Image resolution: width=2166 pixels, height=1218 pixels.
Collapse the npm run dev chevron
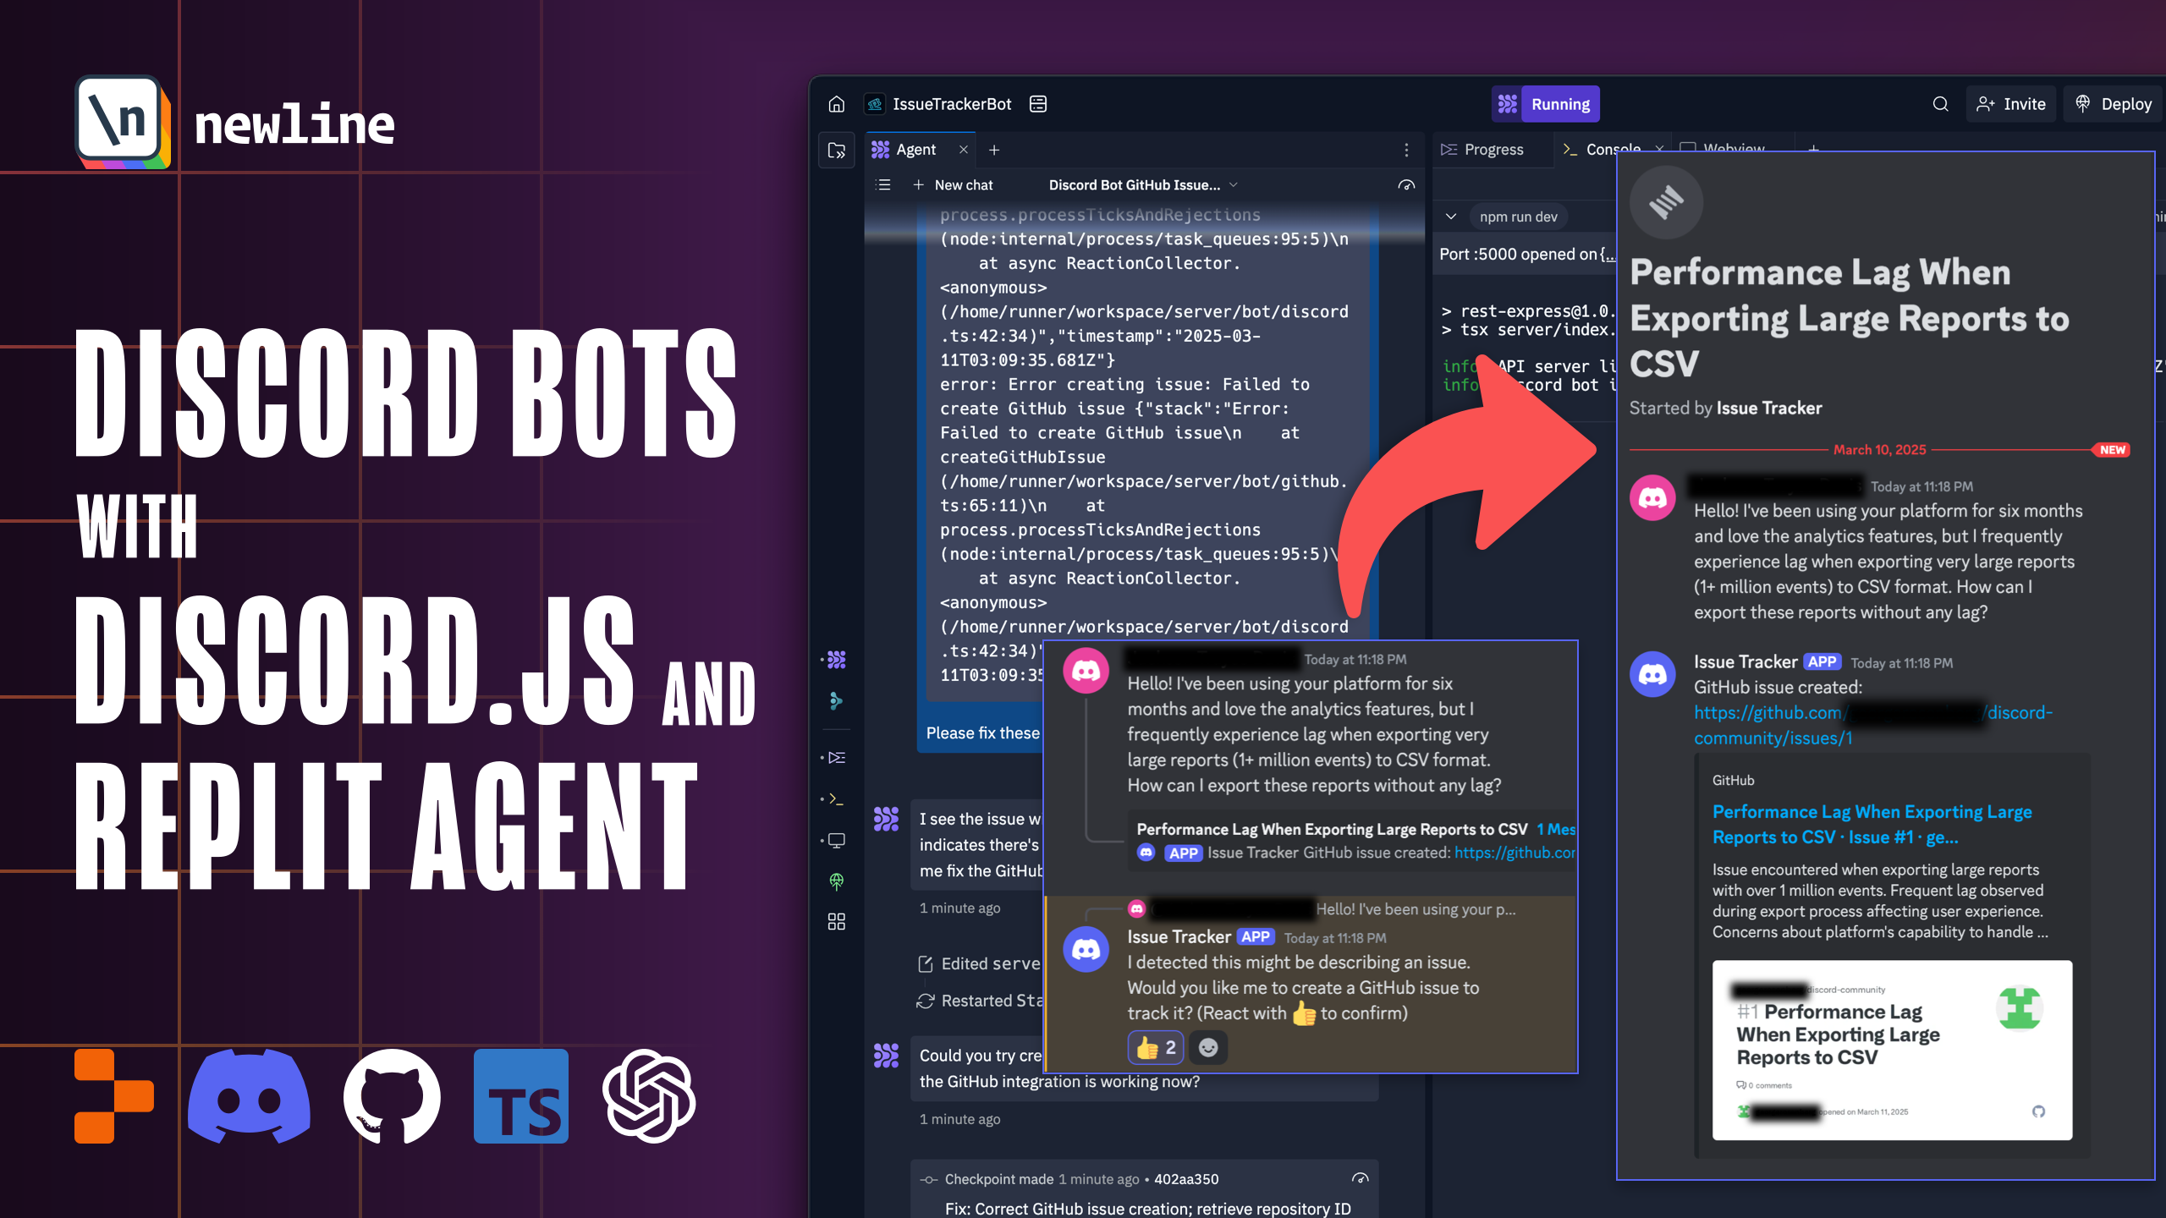point(1451,217)
